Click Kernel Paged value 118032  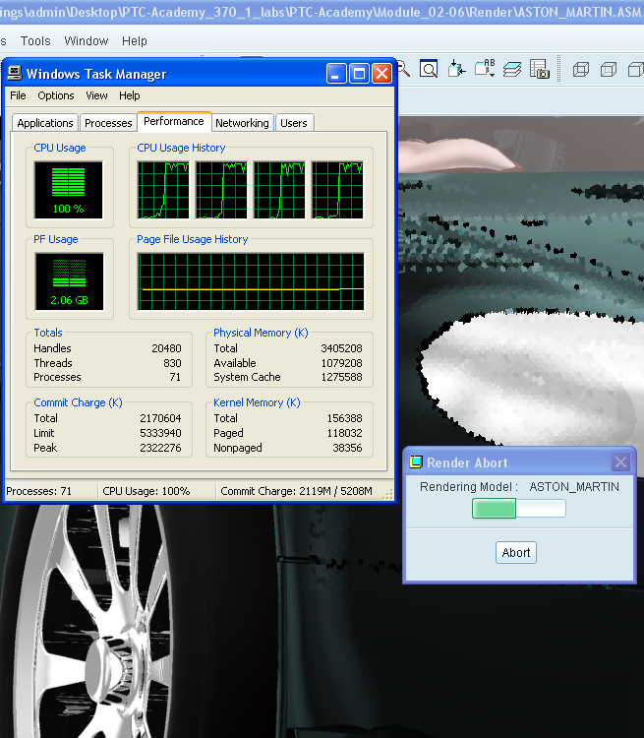tap(345, 433)
